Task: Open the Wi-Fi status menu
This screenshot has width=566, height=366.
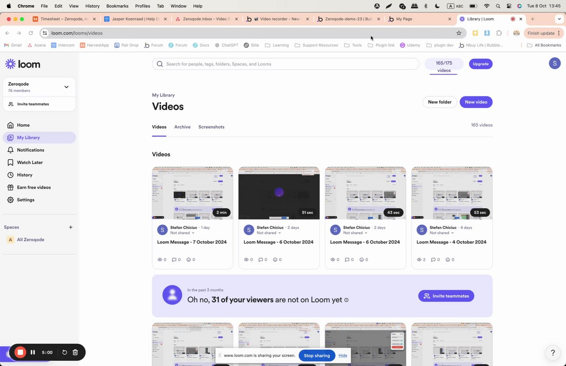Action: [x=487, y=6]
